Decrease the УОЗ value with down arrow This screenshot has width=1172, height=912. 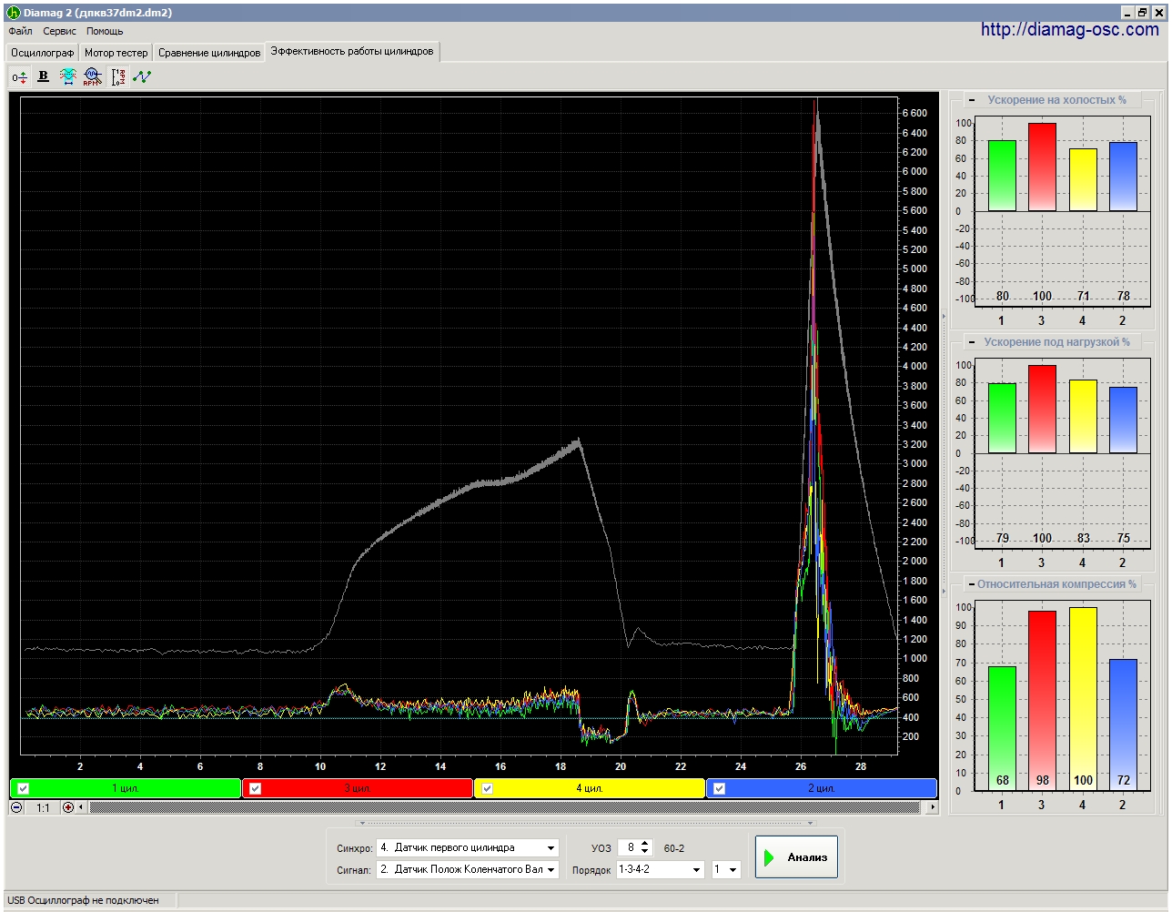645,852
